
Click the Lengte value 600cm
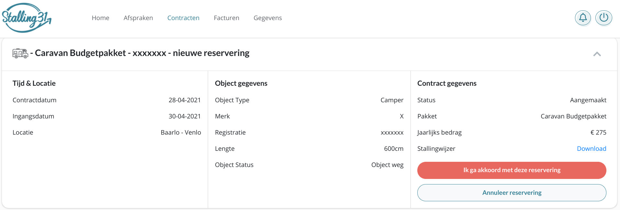394,149
